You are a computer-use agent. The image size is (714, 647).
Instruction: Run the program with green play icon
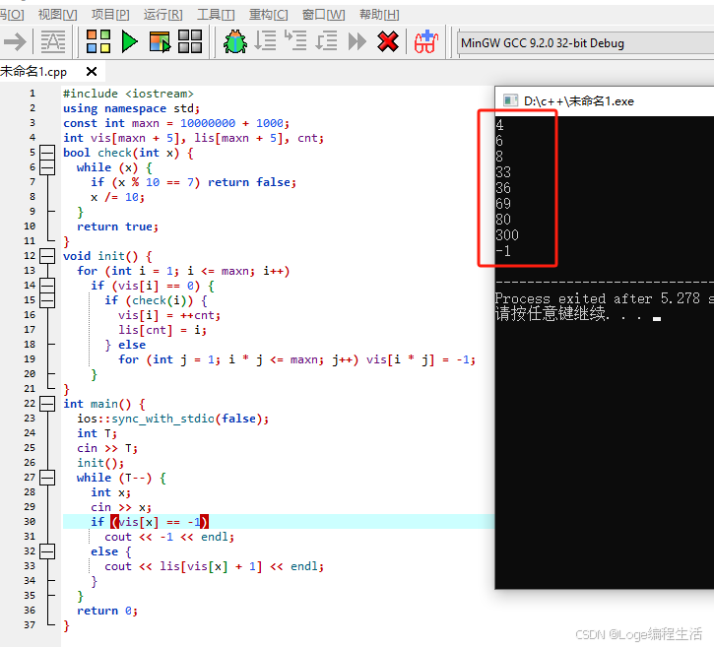(x=130, y=41)
